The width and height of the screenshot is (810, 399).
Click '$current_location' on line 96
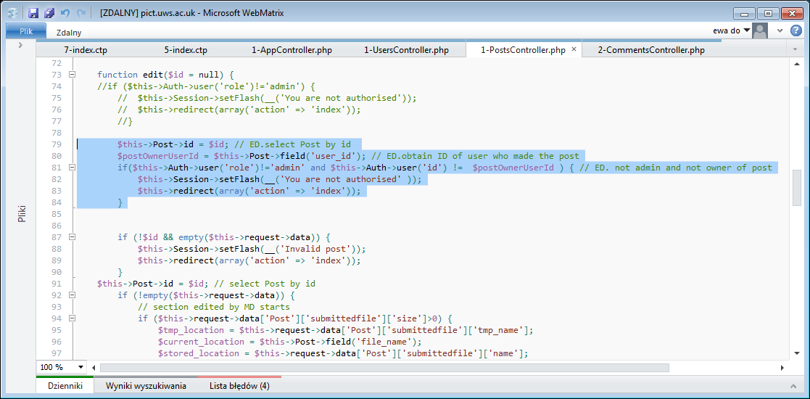coord(201,342)
